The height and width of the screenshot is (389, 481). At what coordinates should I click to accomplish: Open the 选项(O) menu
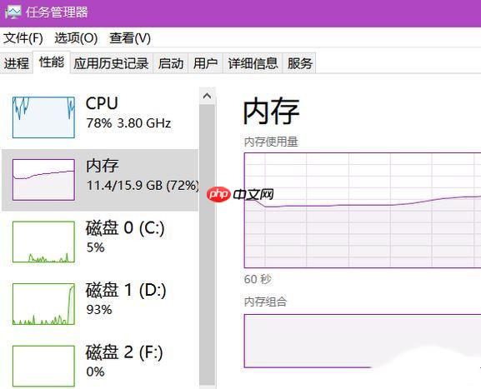[x=76, y=38]
